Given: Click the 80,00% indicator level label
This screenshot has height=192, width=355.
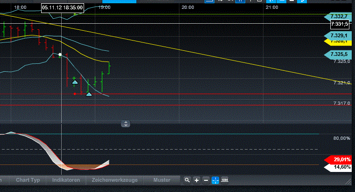Looking at the screenshot, I should click(341, 138).
